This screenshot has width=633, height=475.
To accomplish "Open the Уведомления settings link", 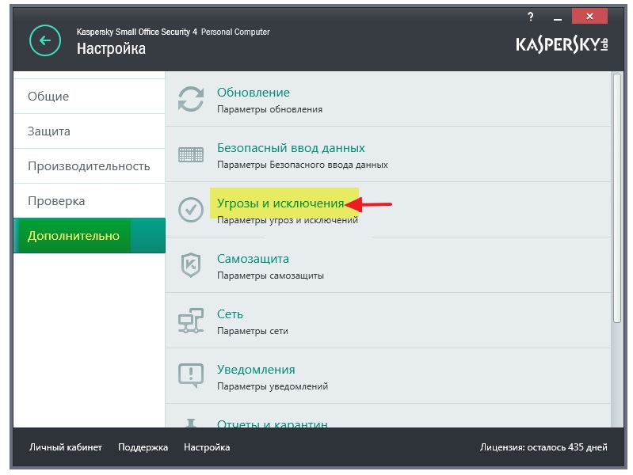I will 256,370.
